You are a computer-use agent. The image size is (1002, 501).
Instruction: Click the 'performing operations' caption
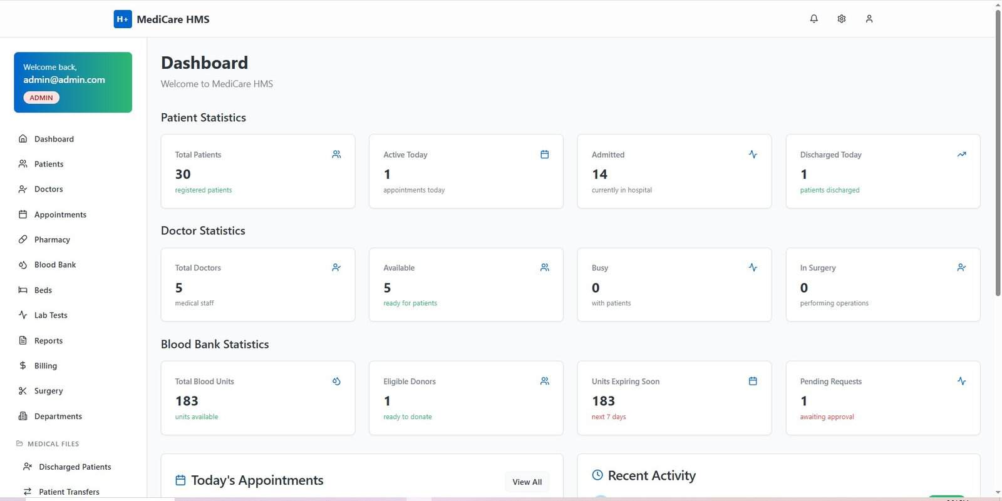834,303
